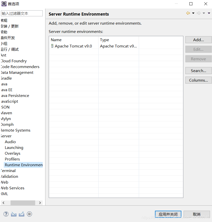Select Launching under Server
This screenshot has width=212, height=222.
tap(14, 147)
